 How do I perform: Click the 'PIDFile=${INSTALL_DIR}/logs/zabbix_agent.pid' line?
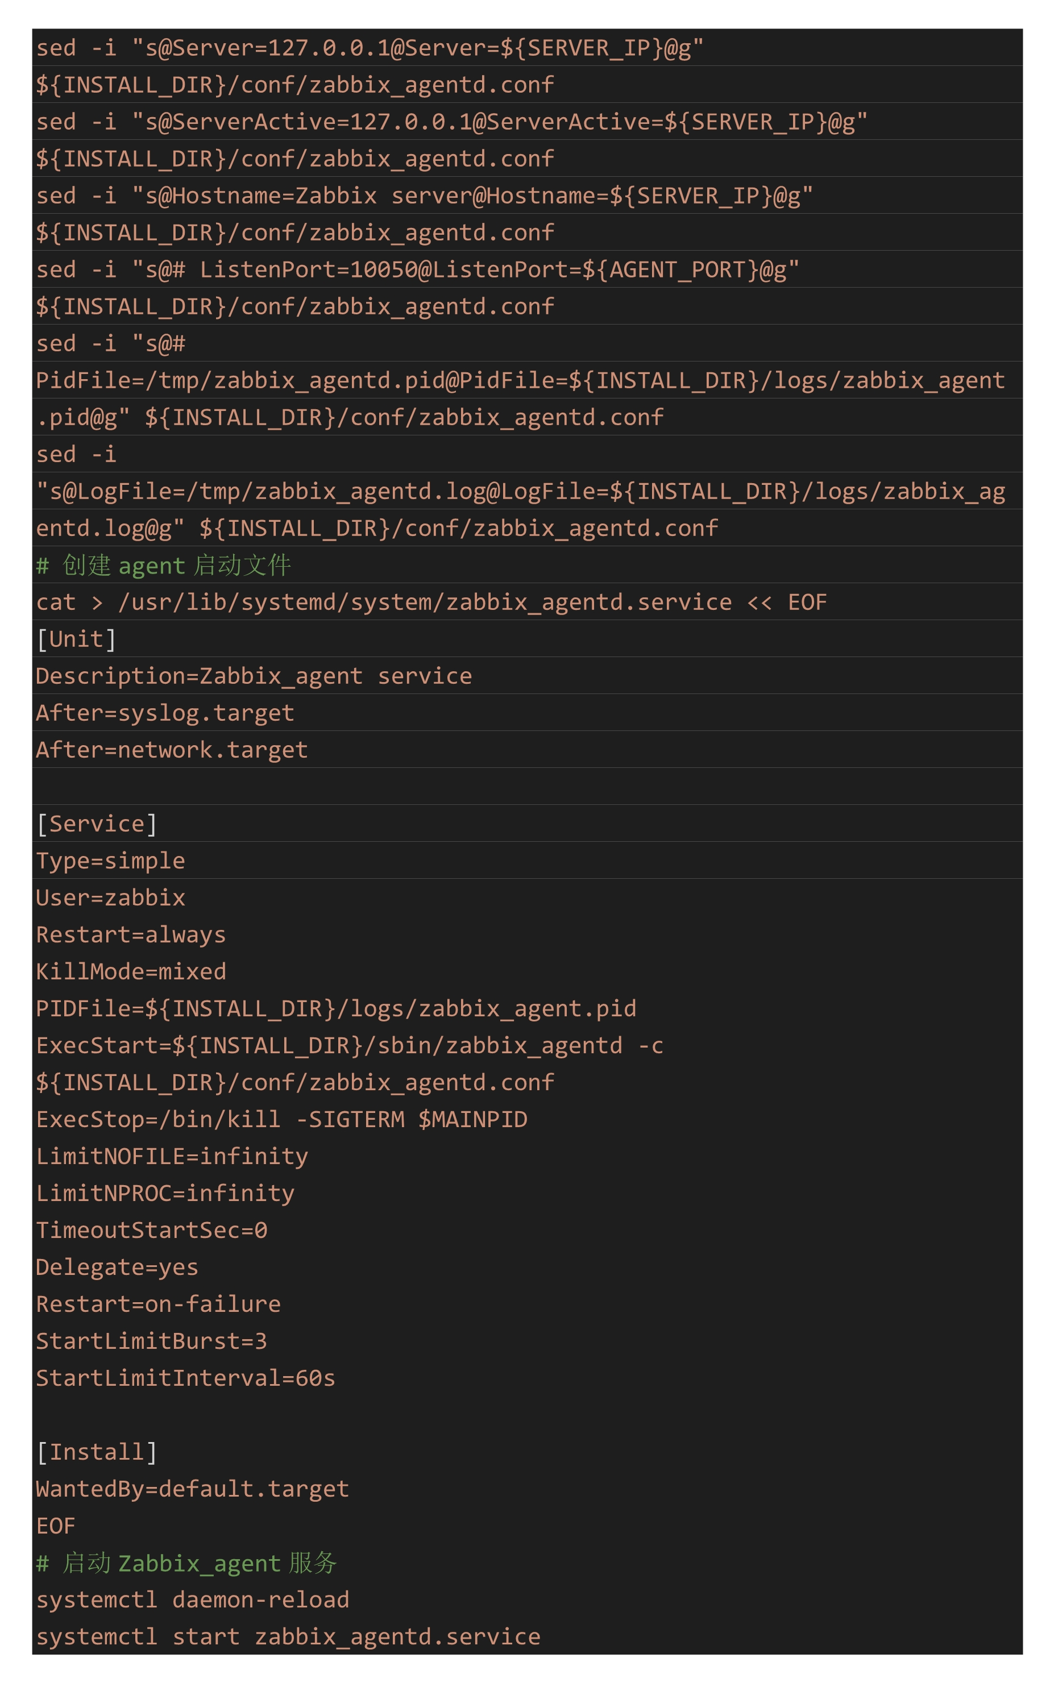click(x=336, y=1008)
